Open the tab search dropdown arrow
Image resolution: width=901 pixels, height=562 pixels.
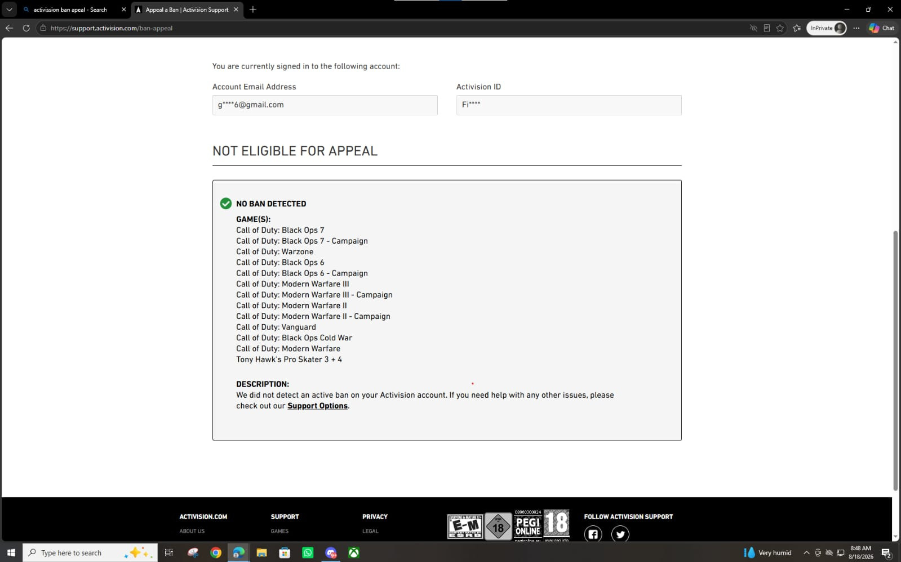(x=10, y=10)
